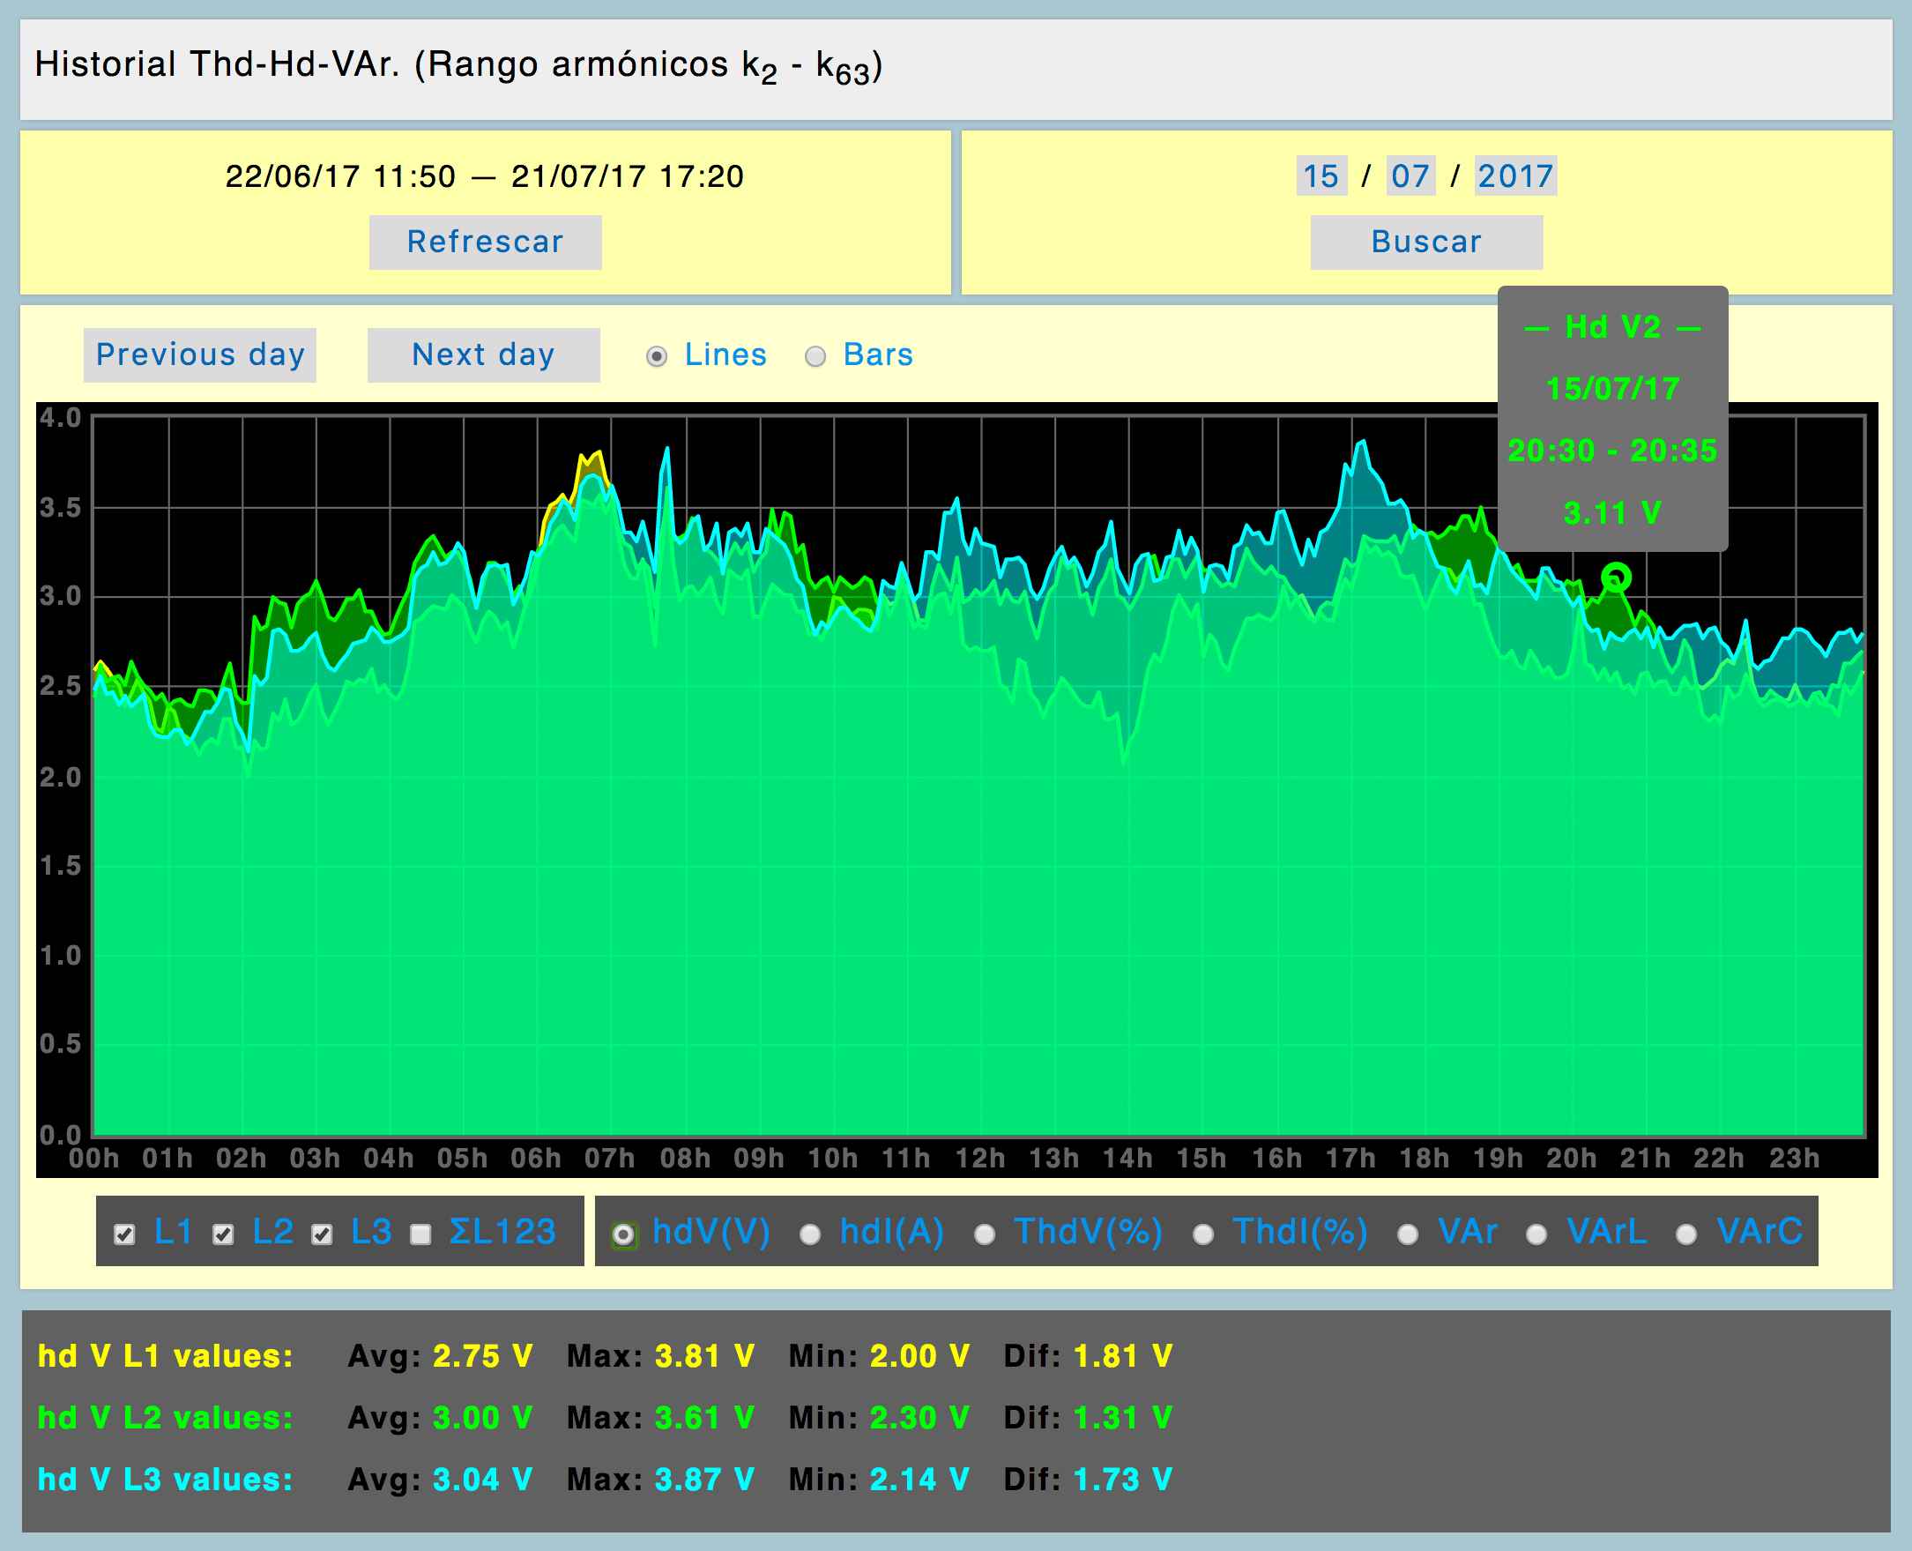Click the L3 Avg value 3.04 V

[x=482, y=1480]
